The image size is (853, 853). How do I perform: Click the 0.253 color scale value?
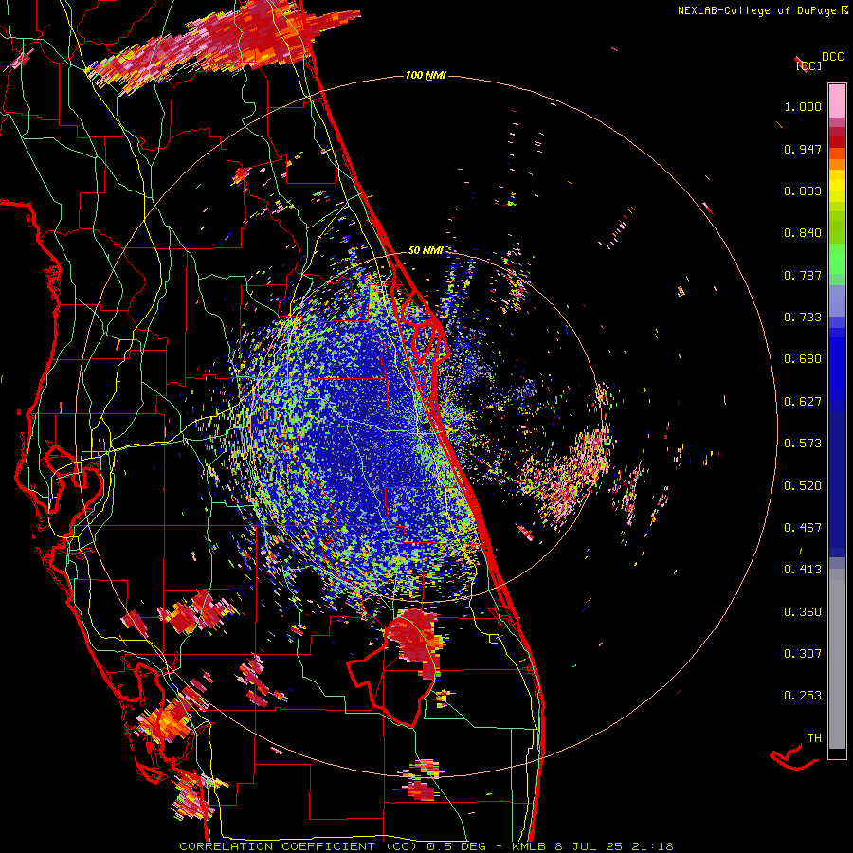(803, 696)
